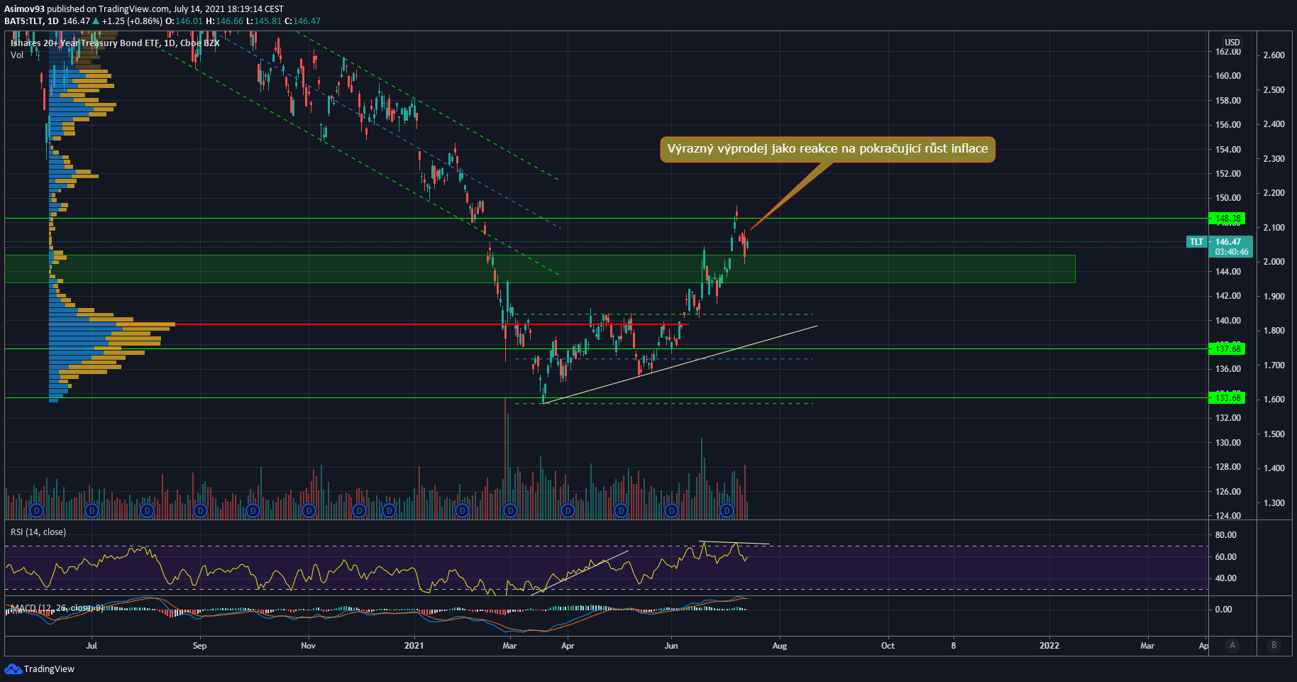This screenshot has height=682, width=1297.
Task: Select the green 148.38 price level label
Action: click(x=1227, y=219)
